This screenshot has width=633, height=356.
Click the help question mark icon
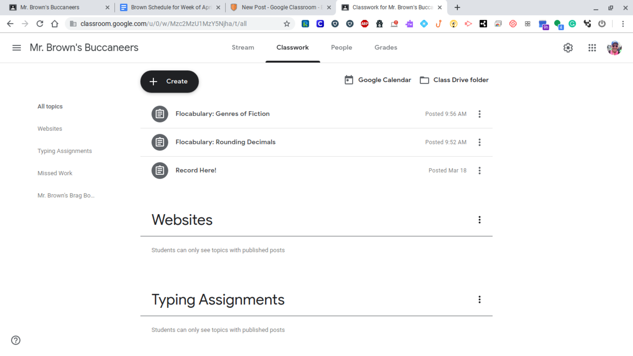click(x=16, y=340)
